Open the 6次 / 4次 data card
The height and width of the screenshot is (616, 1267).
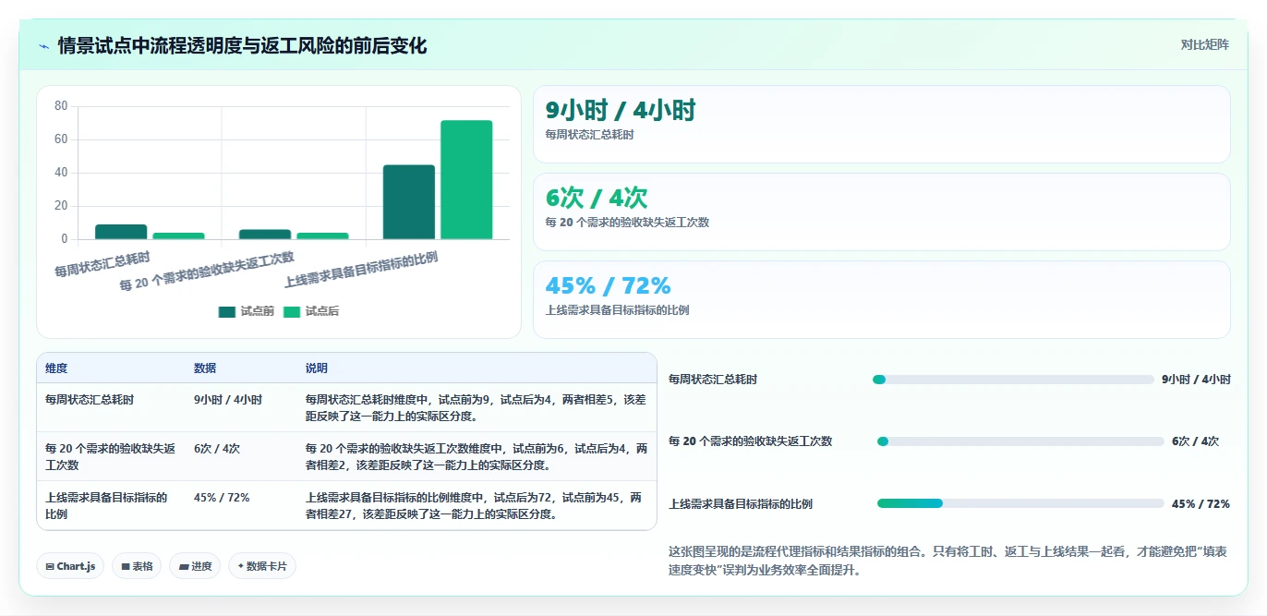point(882,211)
